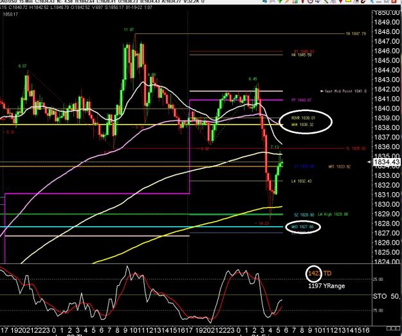Click the 01-19-22 1:07 timestamp in header
This screenshot has height=336, width=402.
(x=139, y=8)
